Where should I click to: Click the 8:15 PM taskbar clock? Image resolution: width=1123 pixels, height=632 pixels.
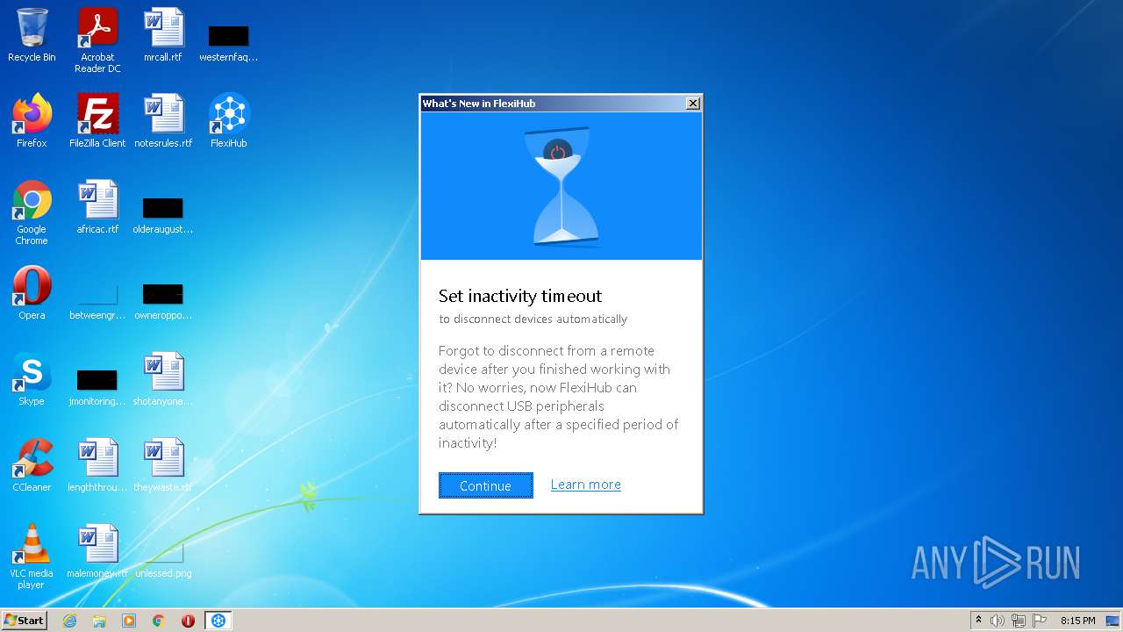(x=1077, y=621)
